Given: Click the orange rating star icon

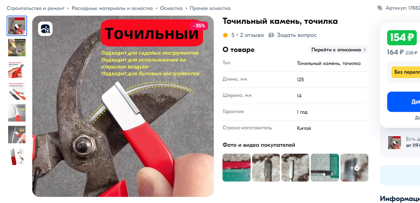Looking at the screenshot, I should [x=225, y=35].
